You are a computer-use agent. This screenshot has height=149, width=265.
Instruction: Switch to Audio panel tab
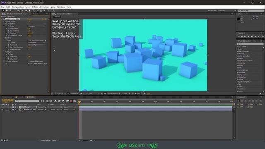point(246,14)
